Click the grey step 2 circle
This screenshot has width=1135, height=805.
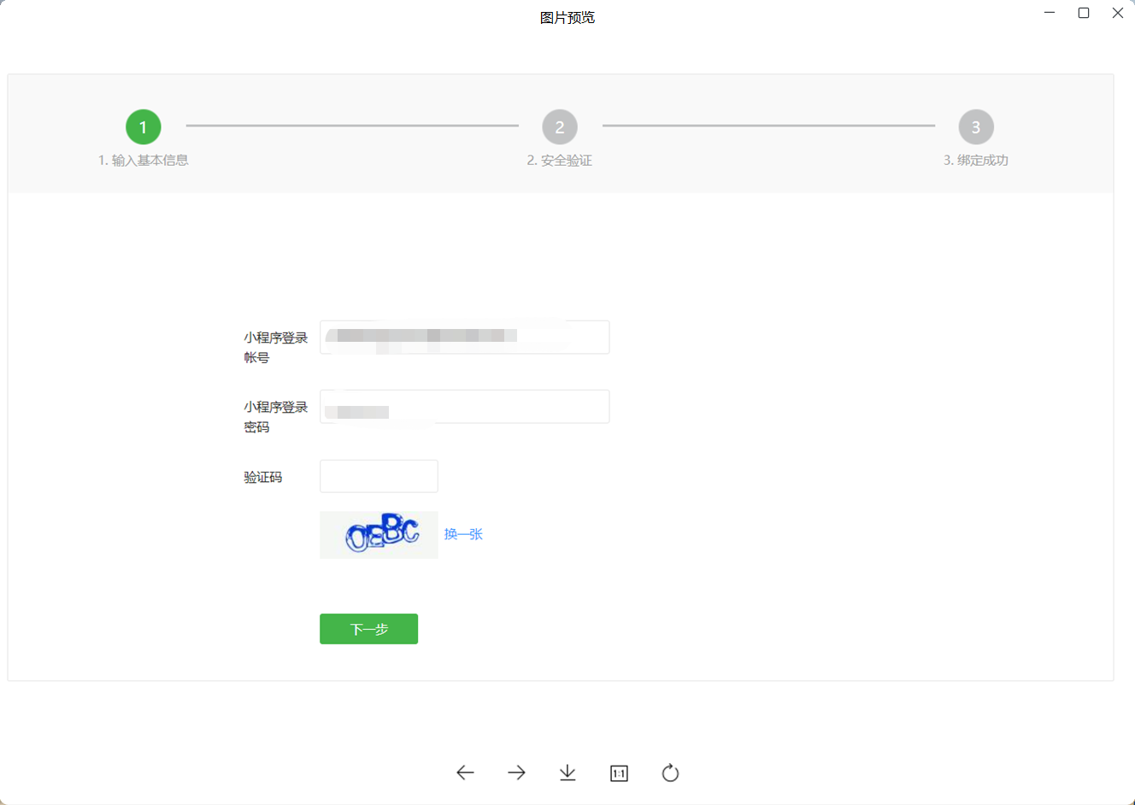pyautogui.click(x=560, y=127)
